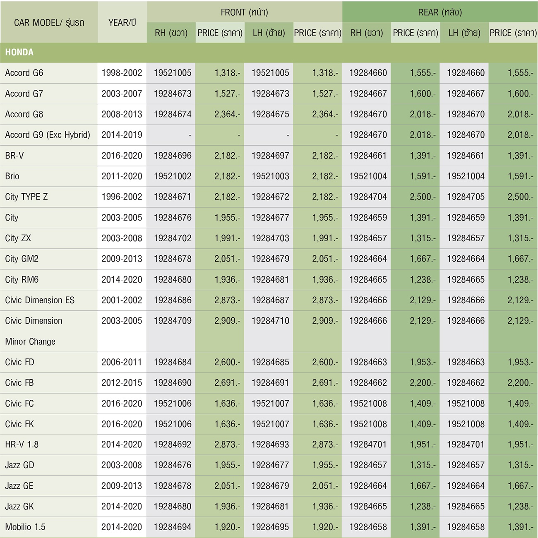Image resolution: width=538 pixels, height=538 pixels.
Task: Click the RH (ขวา) header under FRONT
Action: click(x=171, y=33)
